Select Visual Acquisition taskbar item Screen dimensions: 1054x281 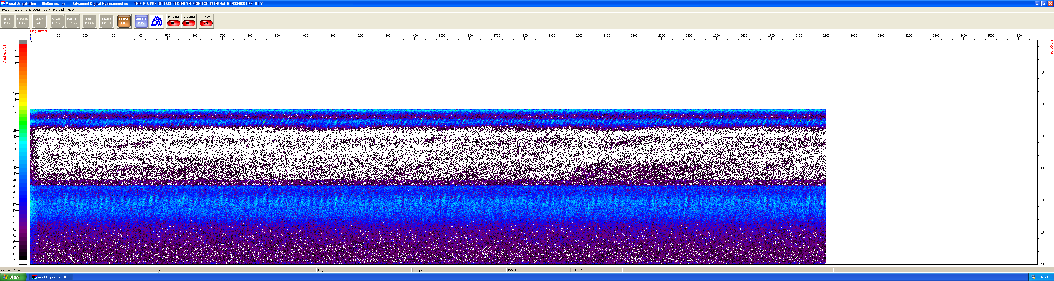[51, 277]
